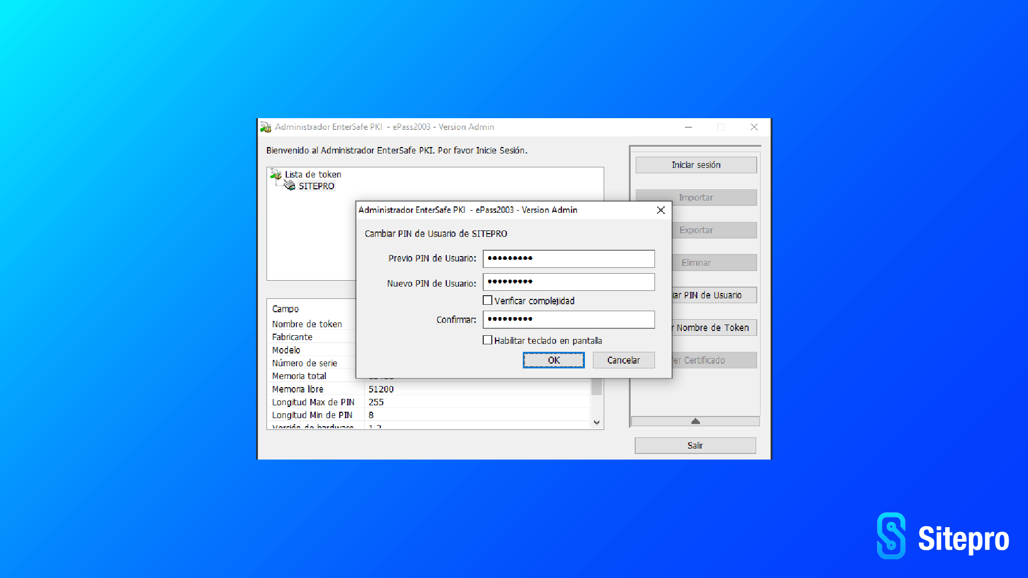The height and width of the screenshot is (578, 1028).
Task: Click the EnterSafe app icon in title bar
Action: pyautogui.click(x=265, y=127)
